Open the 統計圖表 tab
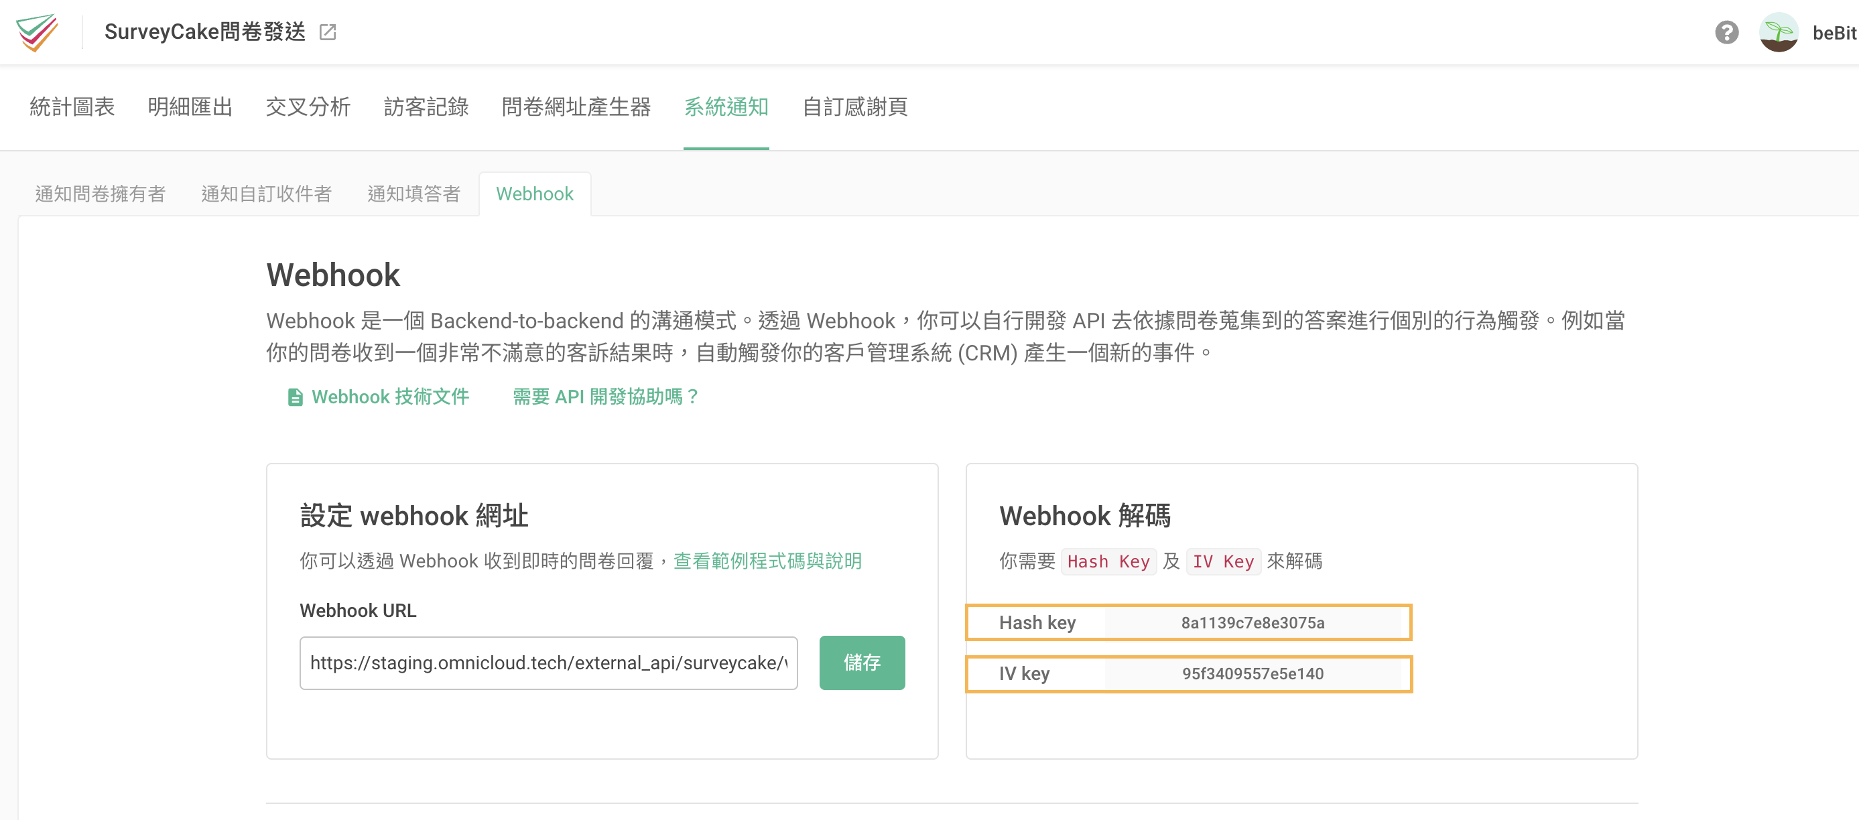The height and width of the screenshot is (820, 1859). [72, 107]
